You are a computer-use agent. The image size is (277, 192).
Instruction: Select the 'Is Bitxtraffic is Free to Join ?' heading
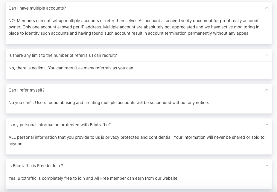click(x=36, y=166)
